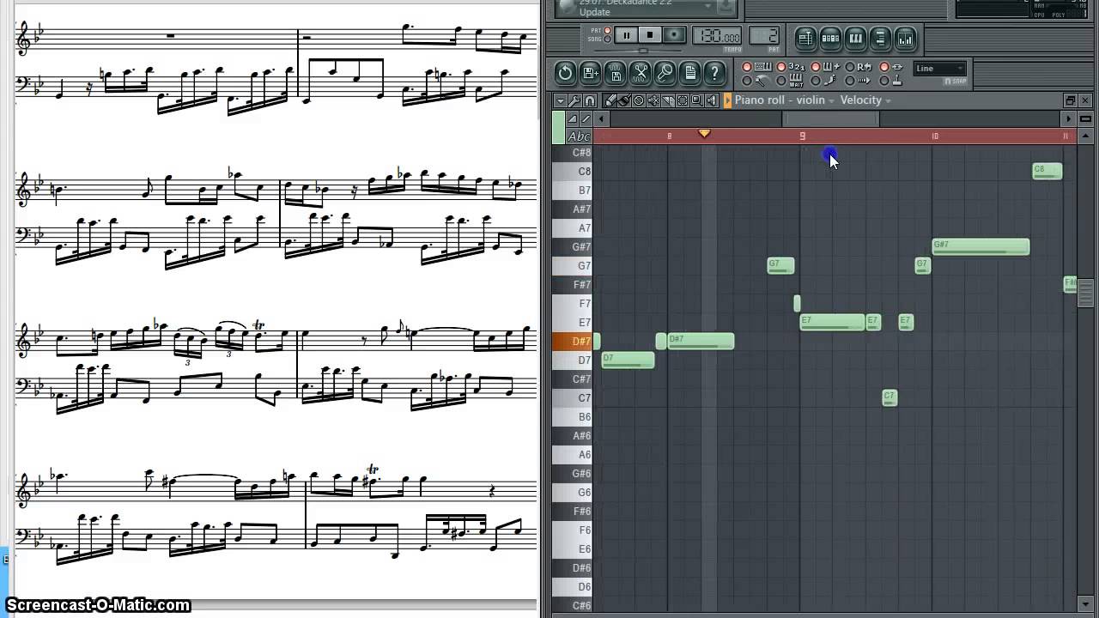Click the render to wave file icon
The height and width of the screenshot is (618, 1099).
[x=615, y=73]
